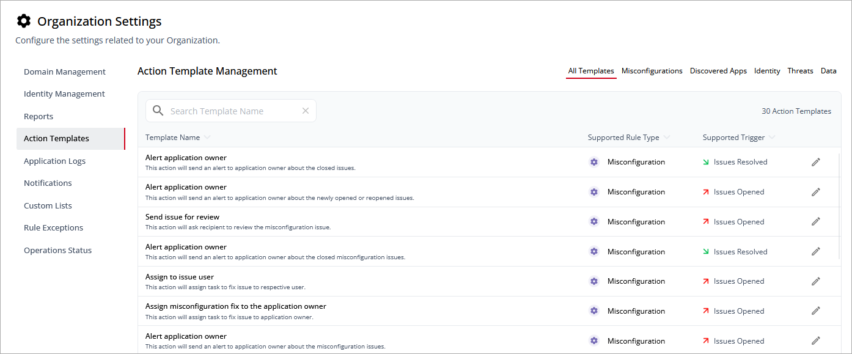Viewport: 852px width, 354px height.
Task: Click red arrow icon in Send issue for review row
Action: pos(706,221)
